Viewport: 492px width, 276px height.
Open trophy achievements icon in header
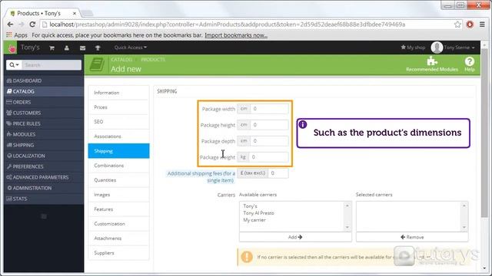pos(98,48)
